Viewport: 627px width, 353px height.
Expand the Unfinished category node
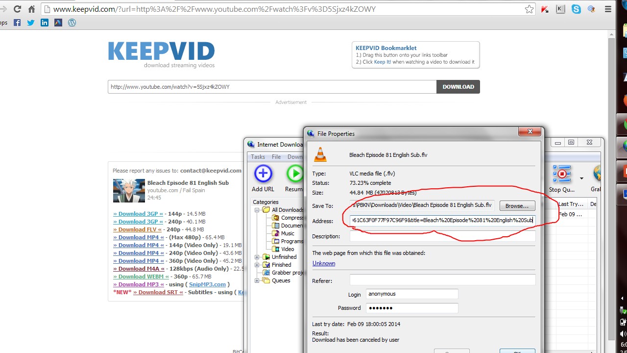(257, 257)
